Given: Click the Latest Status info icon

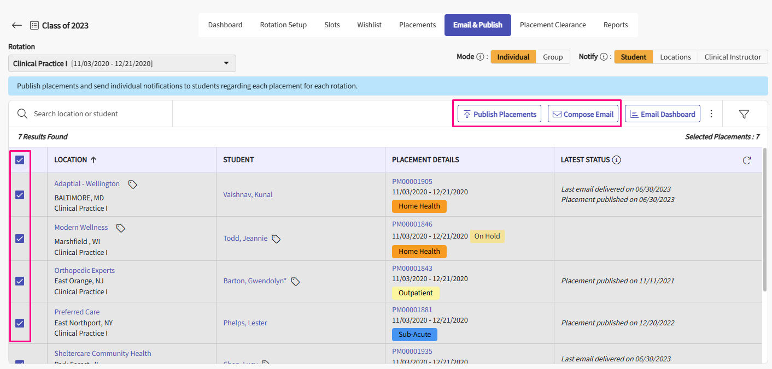Looking at the screenshot, I should click(617, 160).
